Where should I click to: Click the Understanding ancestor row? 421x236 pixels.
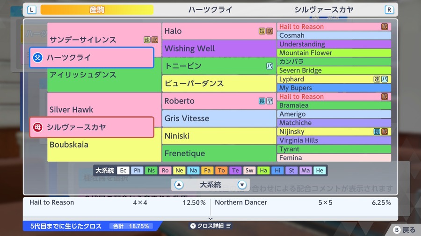pos(334,44)
